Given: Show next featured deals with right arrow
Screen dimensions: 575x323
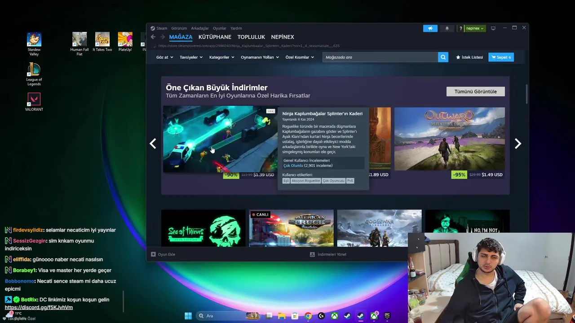Looking at the screenshot, I should click(x=518, y=144).
